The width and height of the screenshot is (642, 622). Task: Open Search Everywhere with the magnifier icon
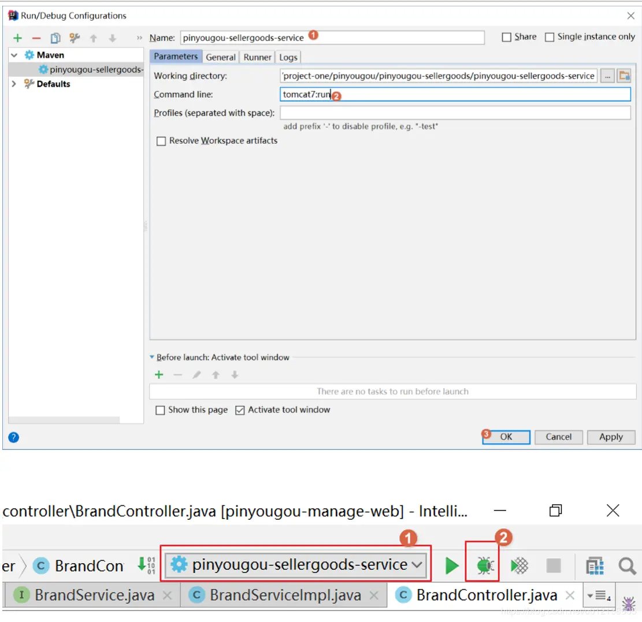tap(627, 566)
